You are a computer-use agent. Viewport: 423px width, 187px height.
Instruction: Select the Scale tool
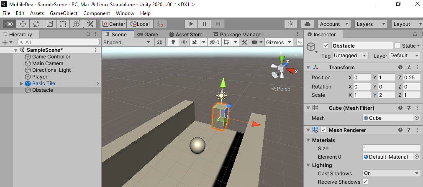point(50,24)
